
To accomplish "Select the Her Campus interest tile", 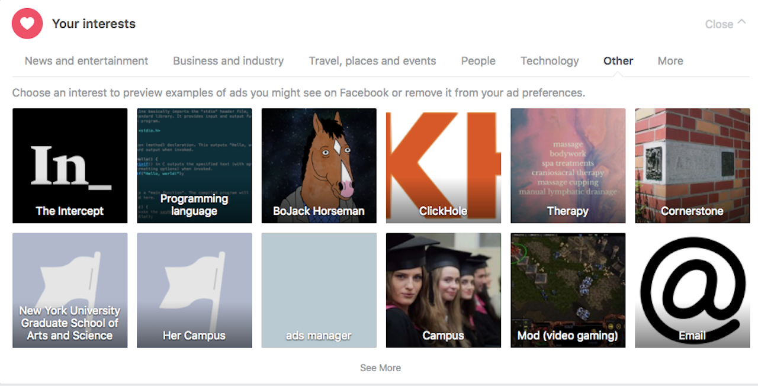I will click(x=194, y=290).
